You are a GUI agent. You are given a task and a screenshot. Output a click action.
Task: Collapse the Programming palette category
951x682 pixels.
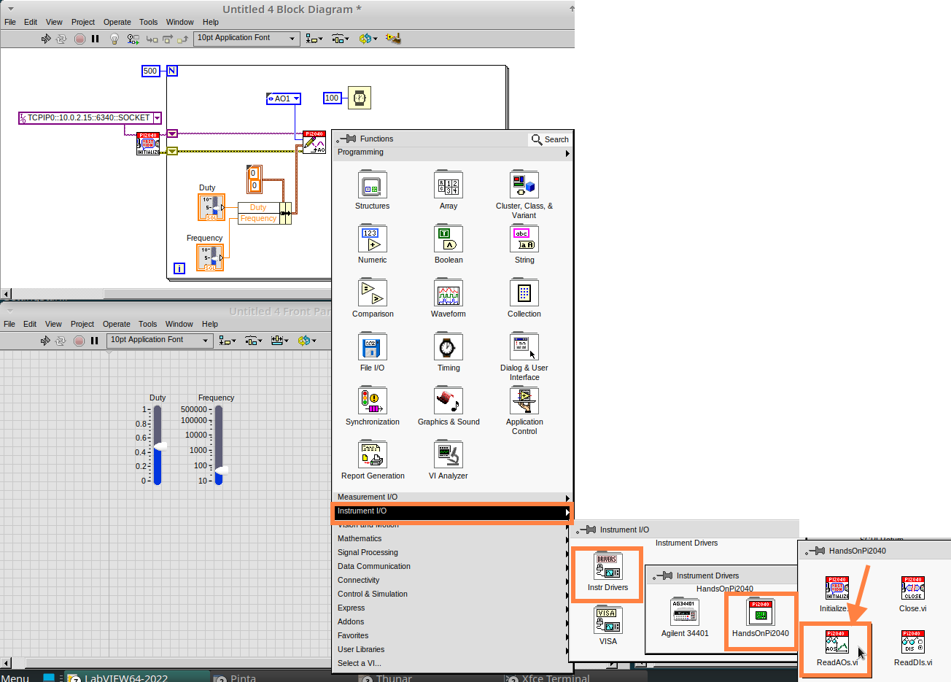[x=452, y=152]
